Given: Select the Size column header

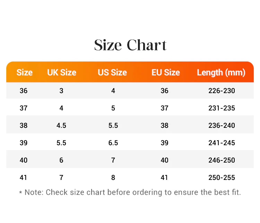Looking at the screenshot, I should pos(25,73).
